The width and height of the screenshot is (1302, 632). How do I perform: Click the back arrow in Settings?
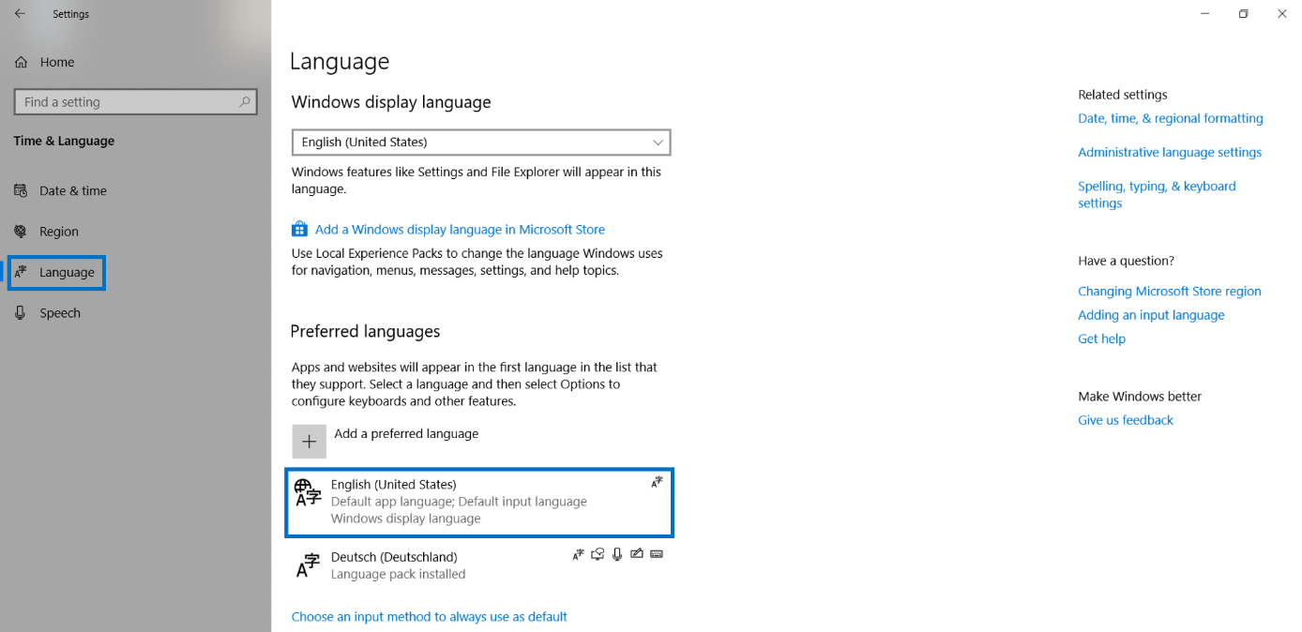tap(21, 13)
